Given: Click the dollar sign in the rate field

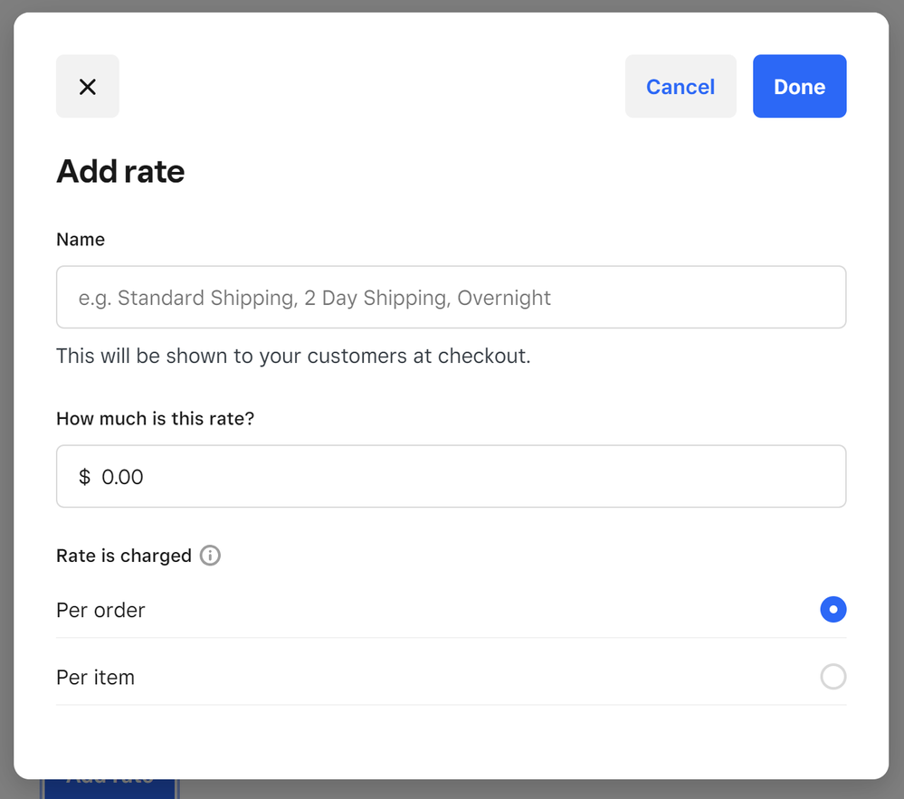Looking at the screenshot, I should 84,477.
